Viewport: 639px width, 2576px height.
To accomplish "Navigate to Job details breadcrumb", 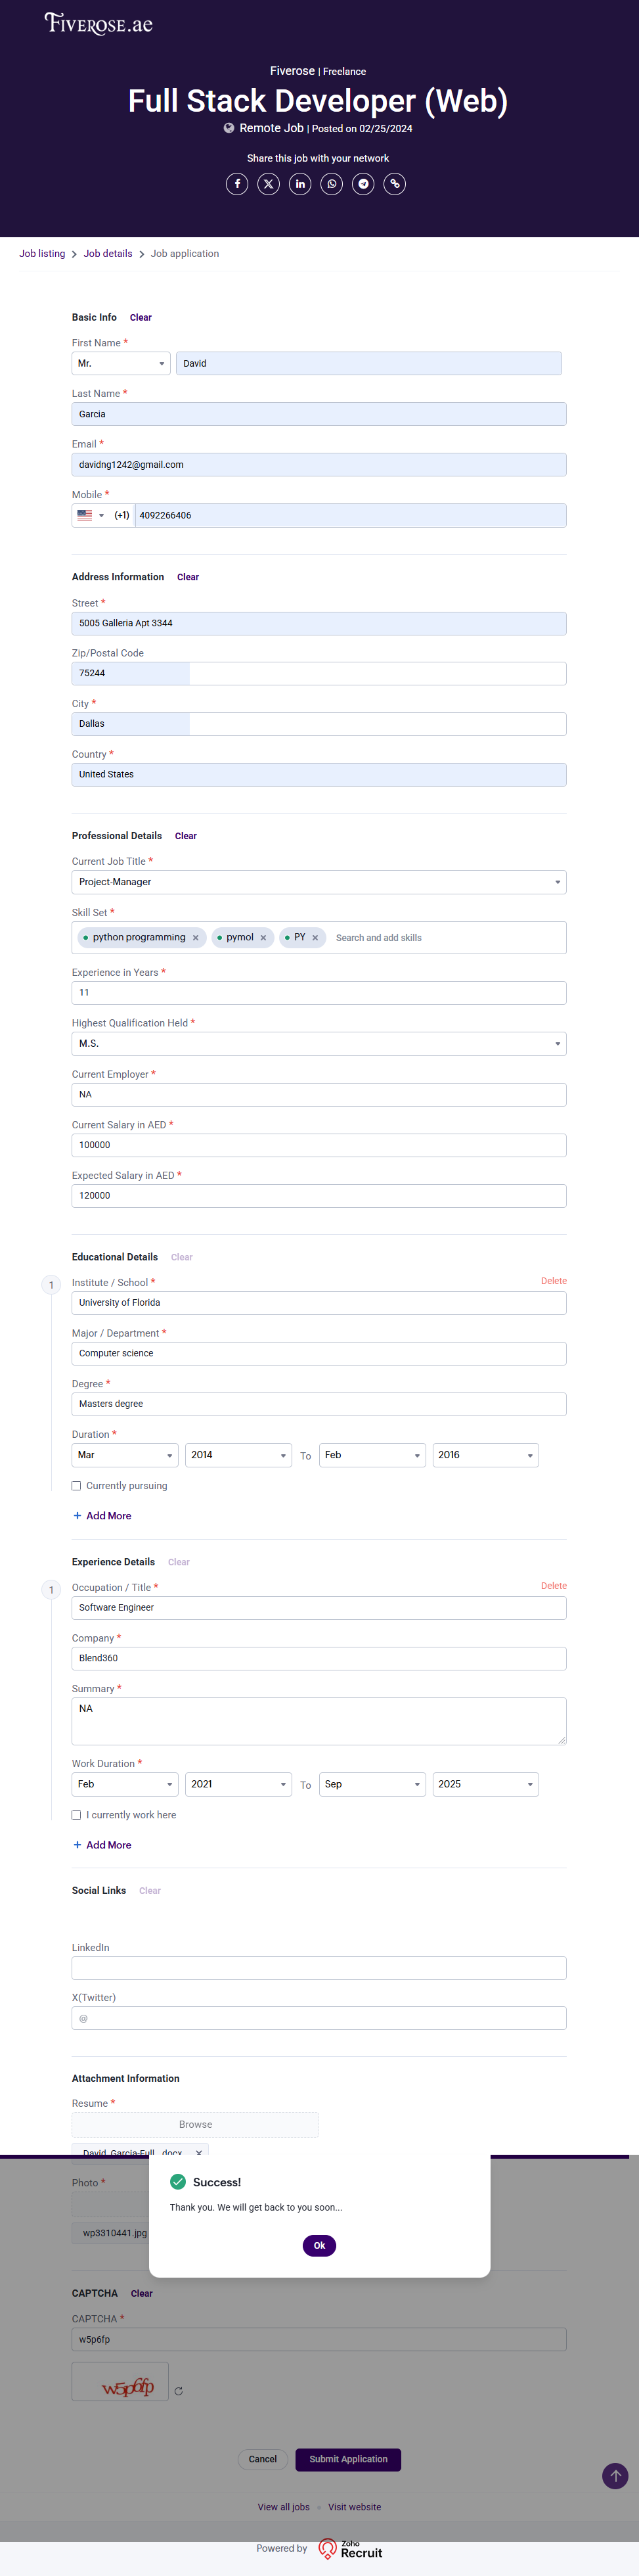I will [108, 254].
